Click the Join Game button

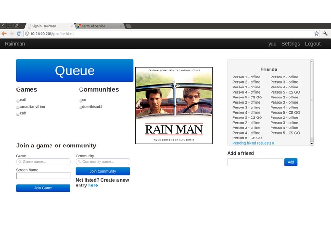(x=43, y=188)
